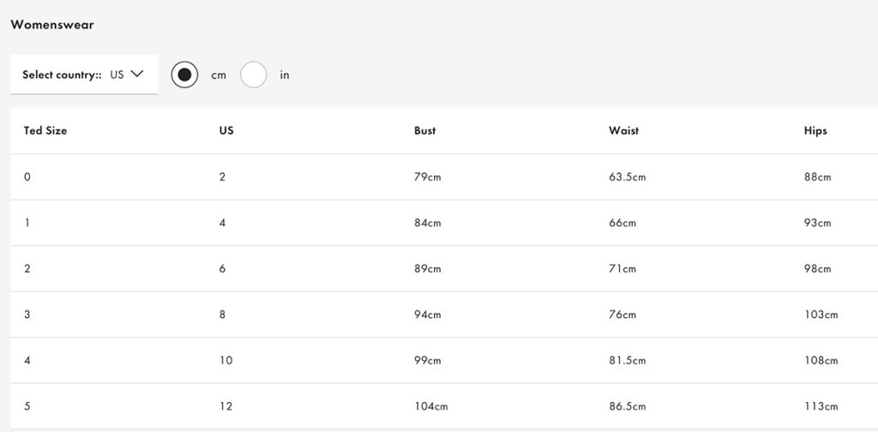Click the Ted Size column header
Viewport: 878px width, 432px height.
click(x=45, y=131)
